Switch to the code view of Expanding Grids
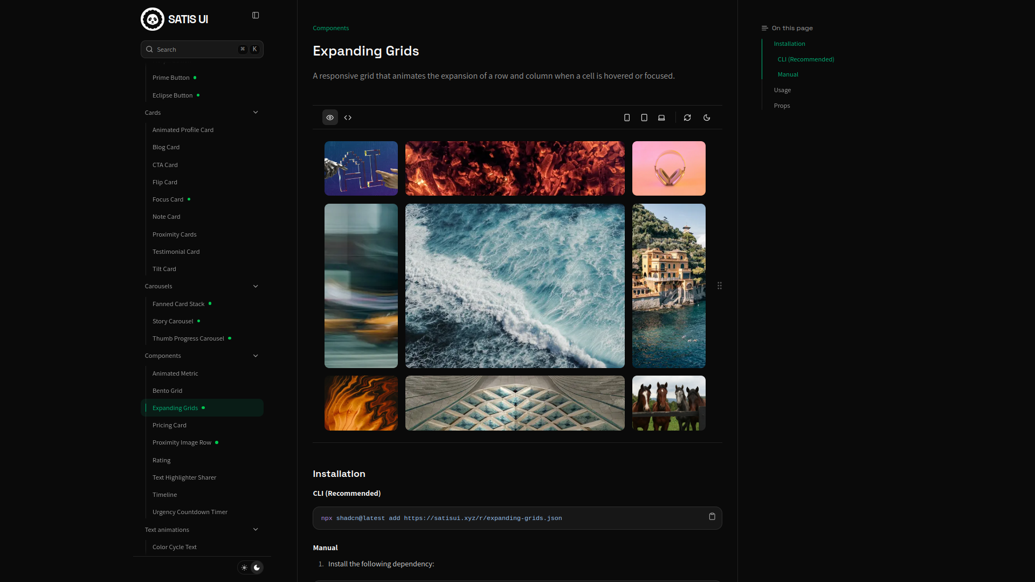The image size is (1035, 582). tap(348, 117)
